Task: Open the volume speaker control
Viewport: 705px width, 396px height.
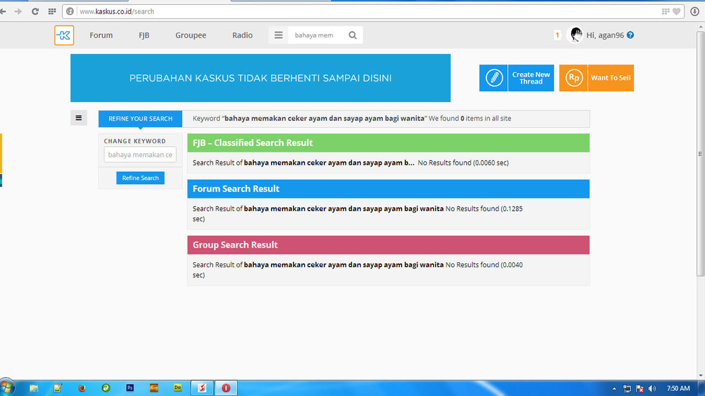Action: pyautogui.click(x=653, y=388)
